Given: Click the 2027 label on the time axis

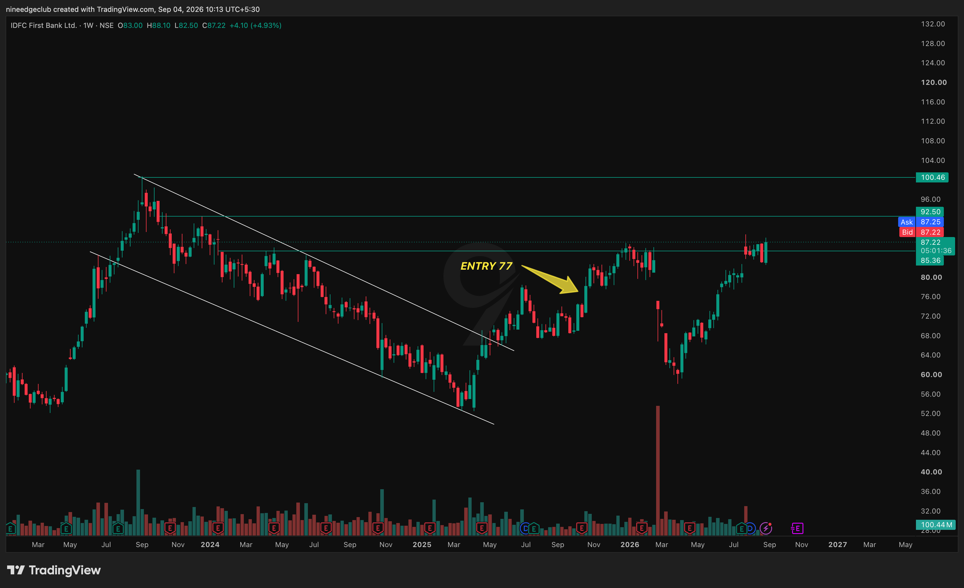Looking at the screenshot, I should (838, 545).
